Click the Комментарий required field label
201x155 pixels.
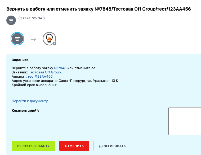point(25,111)
